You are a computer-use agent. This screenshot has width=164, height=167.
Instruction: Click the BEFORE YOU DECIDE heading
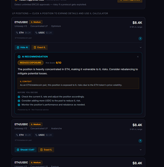pyautogui.click(x=28, y=92)
